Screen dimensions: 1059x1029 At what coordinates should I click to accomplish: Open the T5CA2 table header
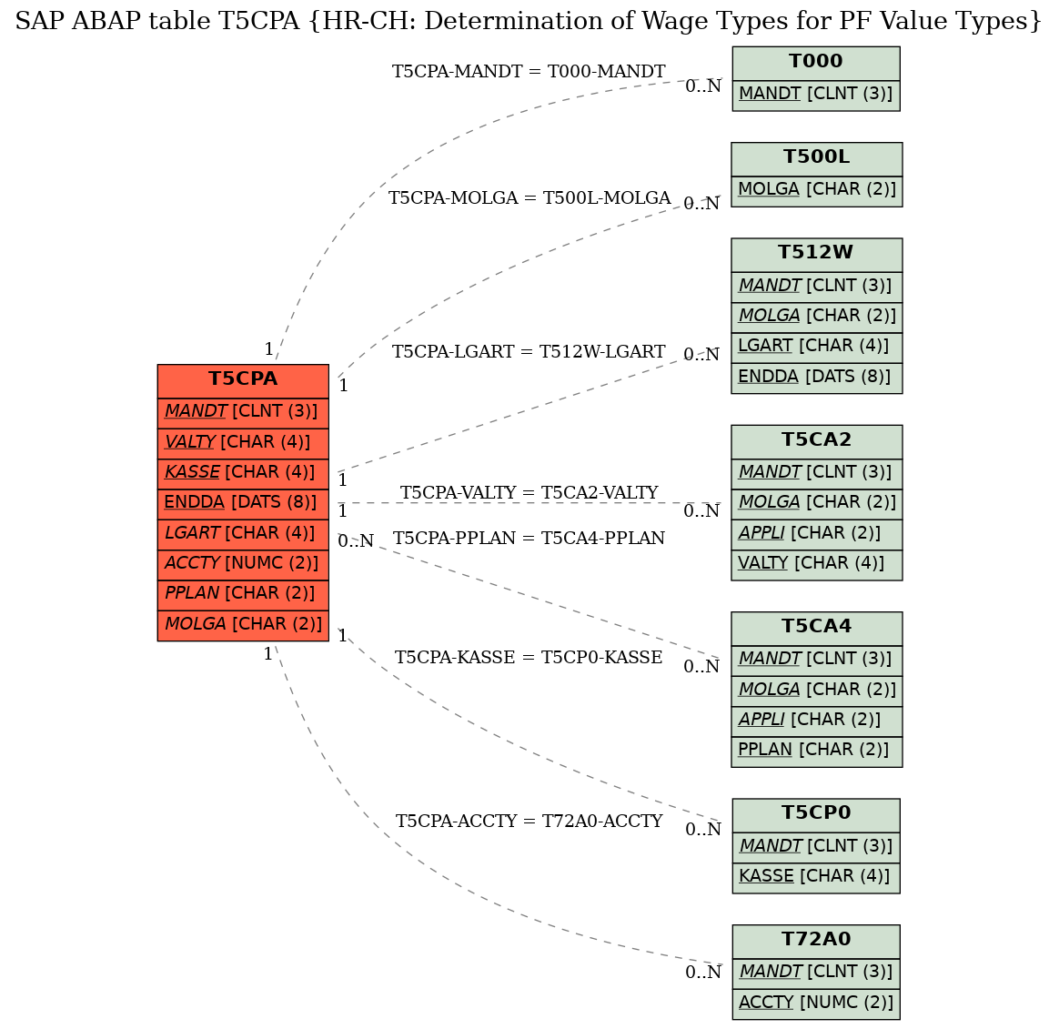[816, 441]
